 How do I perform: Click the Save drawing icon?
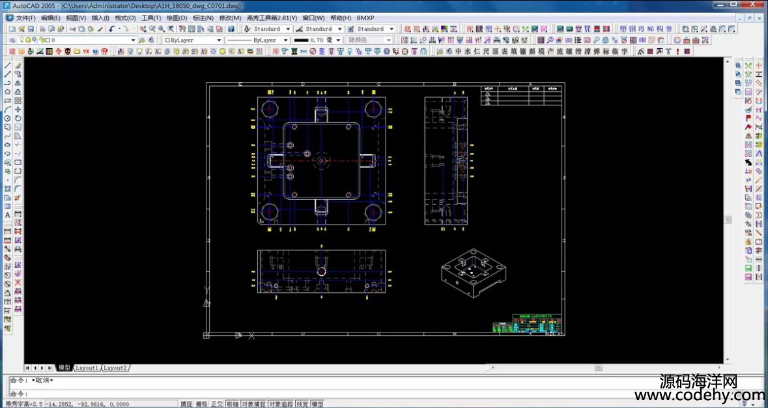[31, 29]
